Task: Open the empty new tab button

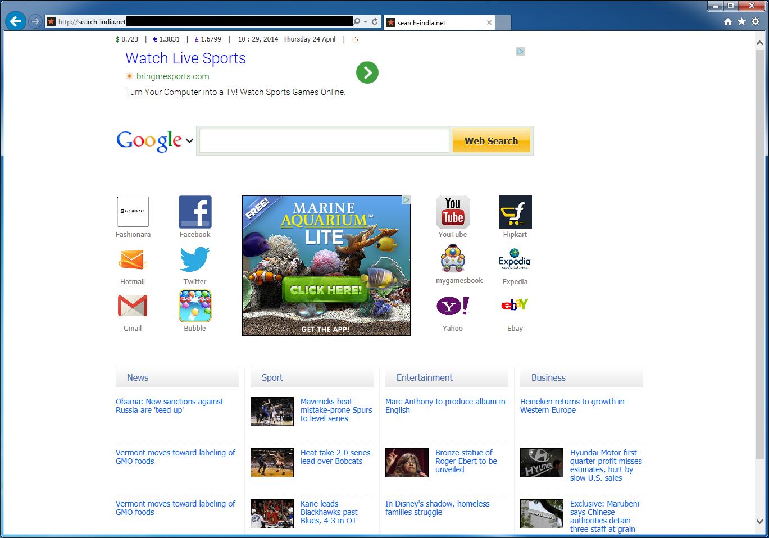Action: [x=503, y=22]
